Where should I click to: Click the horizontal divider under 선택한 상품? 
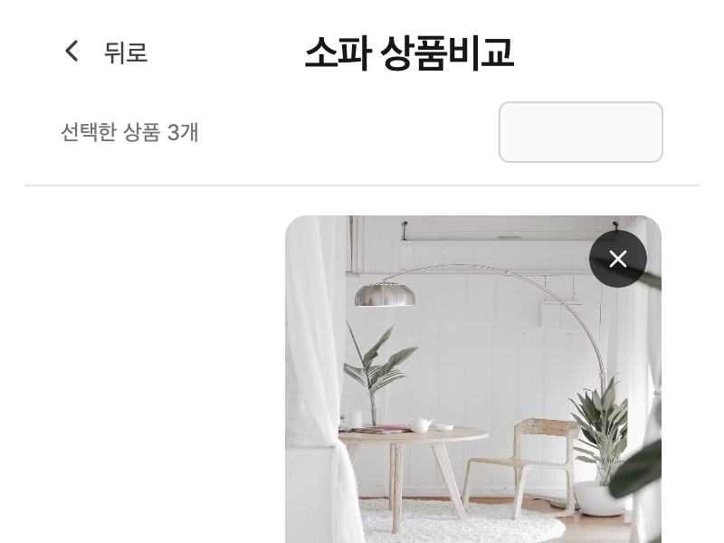tap(362, 186)
